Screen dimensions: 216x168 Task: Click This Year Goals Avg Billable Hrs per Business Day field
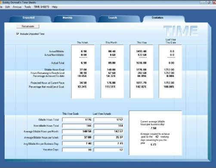coord(77,143)
